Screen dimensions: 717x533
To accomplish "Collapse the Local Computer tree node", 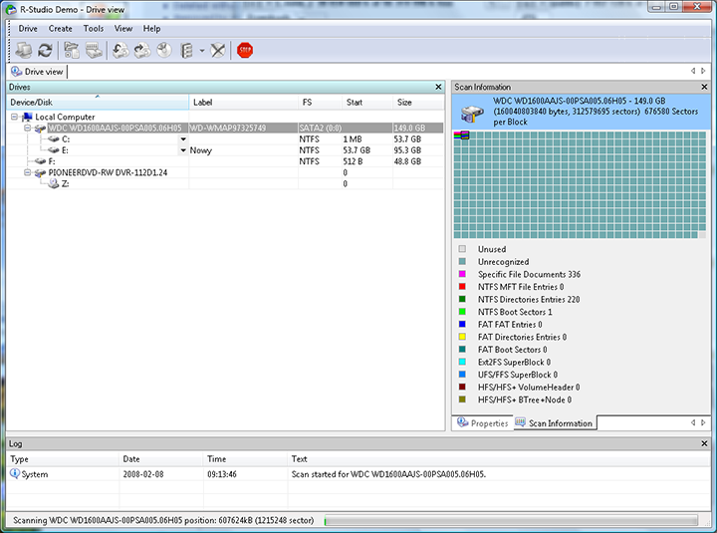I will click(14, 118).
